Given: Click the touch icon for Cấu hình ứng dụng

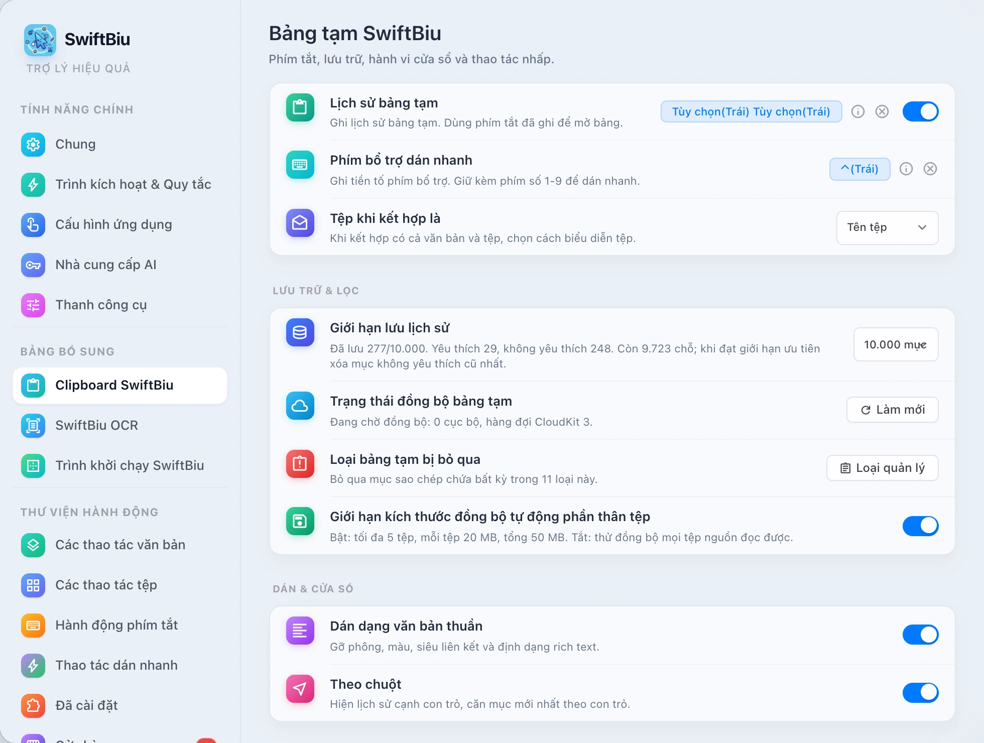Looking at the screenshot, I should click(x=33, y=225).
